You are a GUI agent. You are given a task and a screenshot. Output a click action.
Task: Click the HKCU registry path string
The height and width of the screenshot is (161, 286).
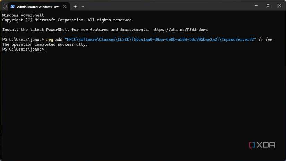[x=160, y=39]
